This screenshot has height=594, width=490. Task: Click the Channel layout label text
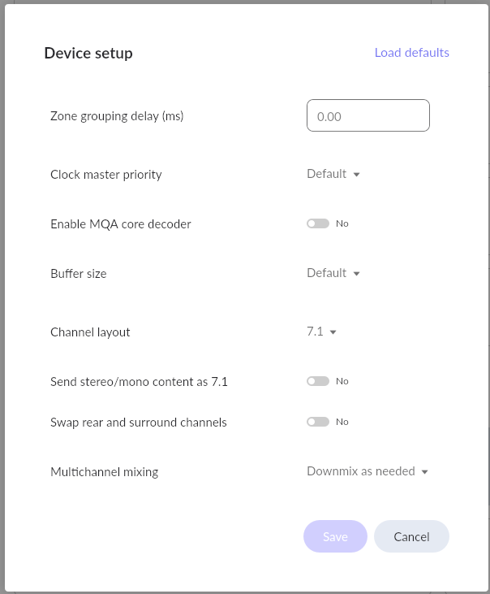(x=90, y=332)
